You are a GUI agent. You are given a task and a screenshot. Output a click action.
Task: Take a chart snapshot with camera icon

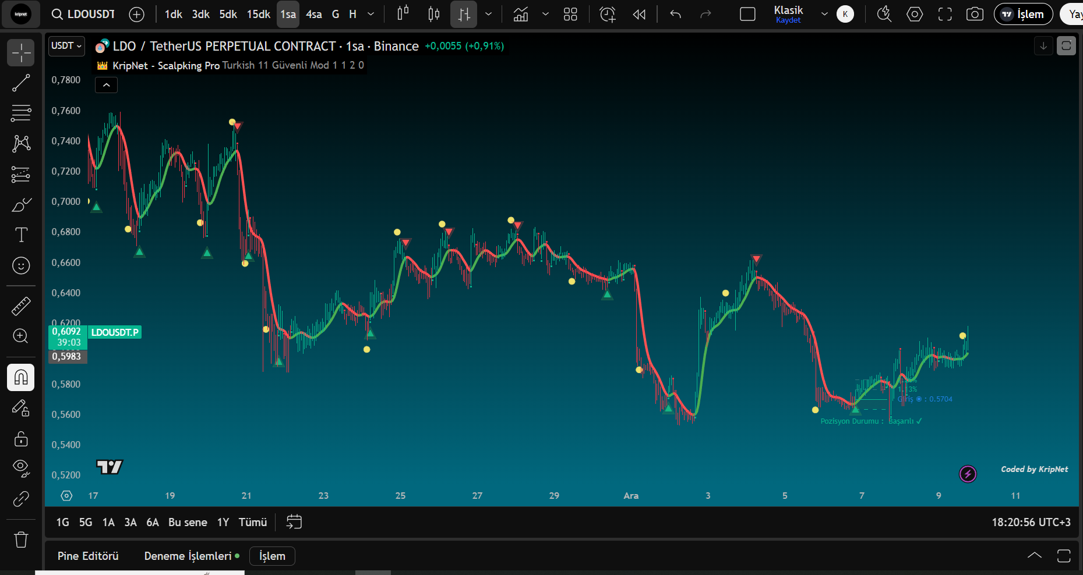(x=974, y=15)
